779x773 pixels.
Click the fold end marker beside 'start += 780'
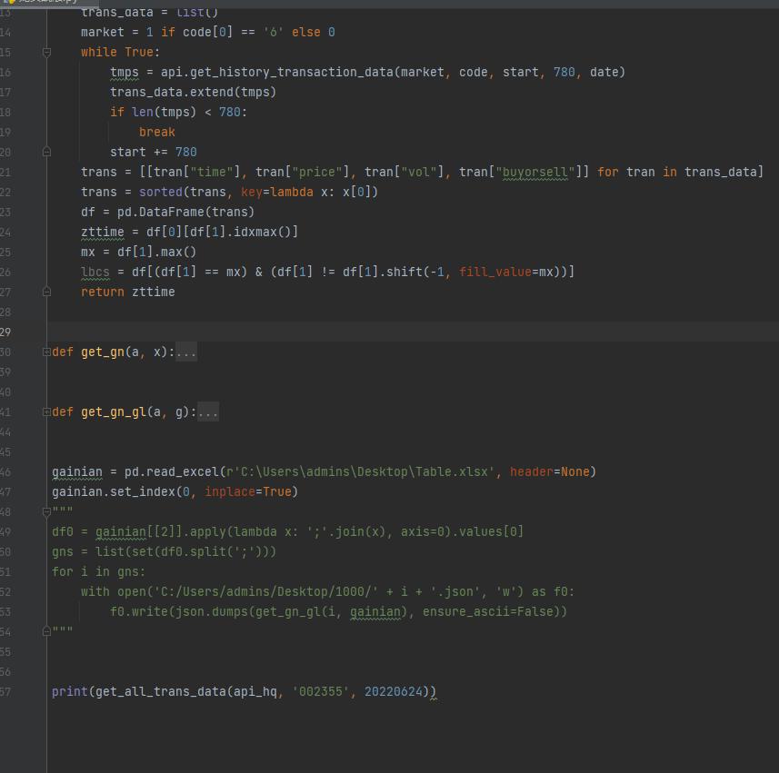click(x=46, y=153)
